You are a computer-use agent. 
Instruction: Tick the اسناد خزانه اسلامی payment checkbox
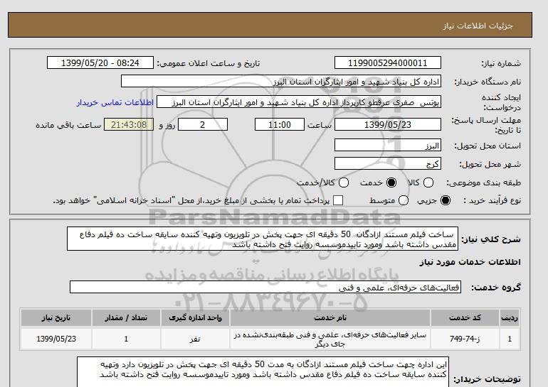[x=337, y=200]
